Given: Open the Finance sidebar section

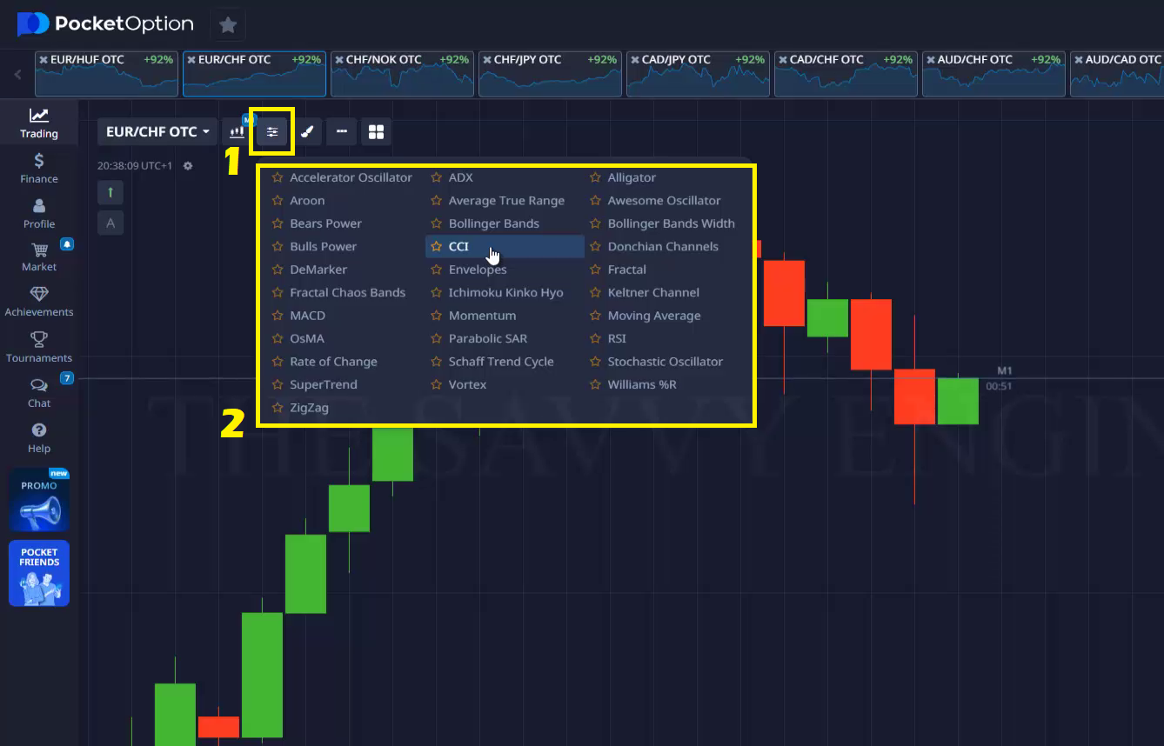Looking at the screenshot, I should click(x=39, y=168).
